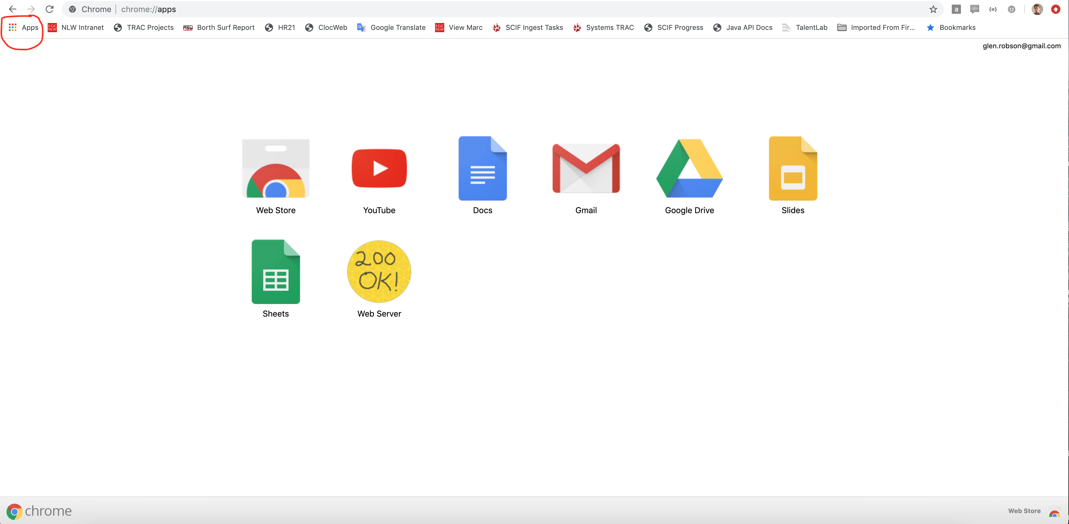Click the 'a' extension icon
Image resolution: width=1069 pixels, height=524 pixels.
click(956, 9)
